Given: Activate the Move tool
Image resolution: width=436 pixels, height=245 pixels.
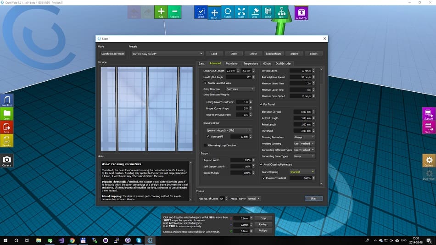Looking at the screenshot, I should click(x=214, y=12).
